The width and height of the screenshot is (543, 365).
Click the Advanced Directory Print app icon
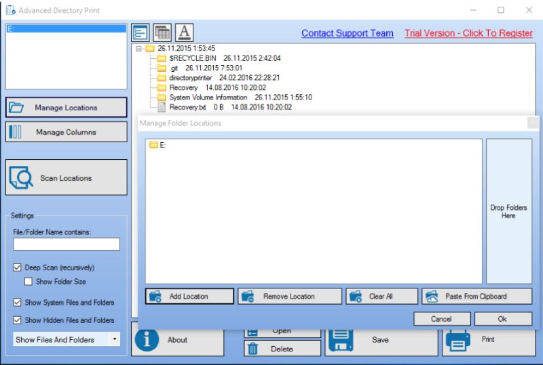(x=10, y=10)
